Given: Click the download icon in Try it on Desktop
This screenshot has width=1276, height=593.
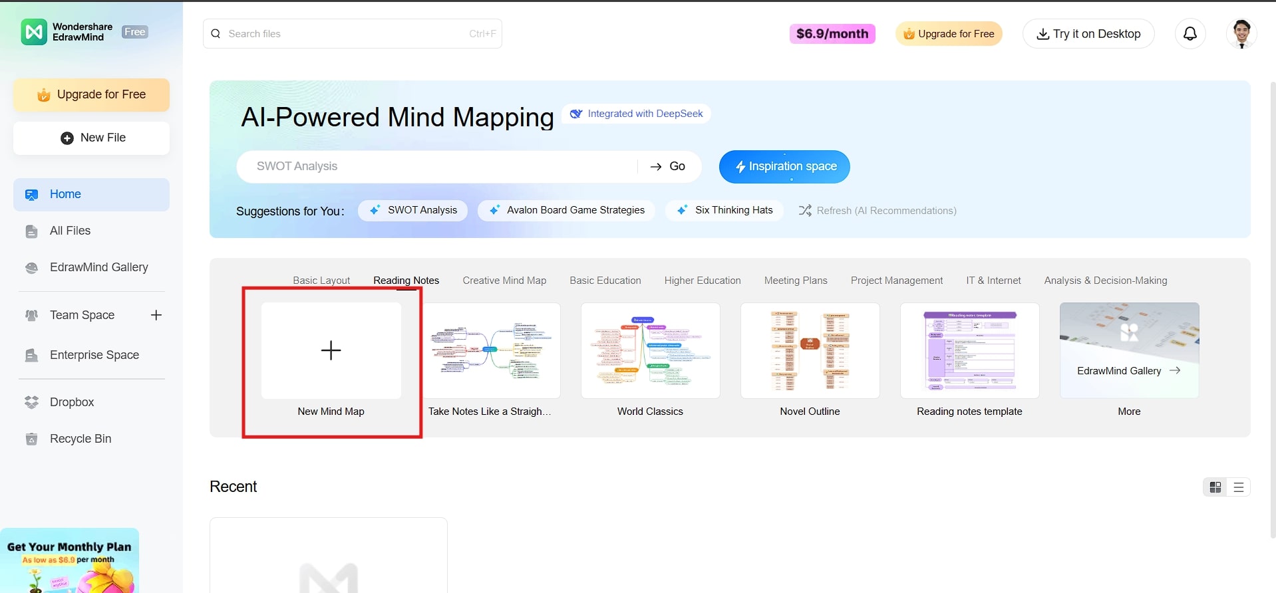Looking at the screenshot, I should (1042, 34).
